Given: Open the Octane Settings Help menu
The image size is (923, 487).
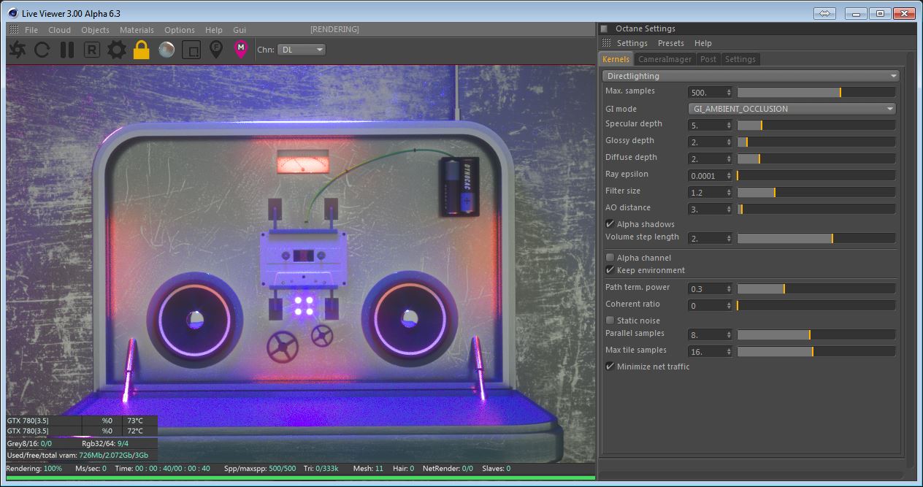Looking at the screenshot, I should click(x=703, y=43).
